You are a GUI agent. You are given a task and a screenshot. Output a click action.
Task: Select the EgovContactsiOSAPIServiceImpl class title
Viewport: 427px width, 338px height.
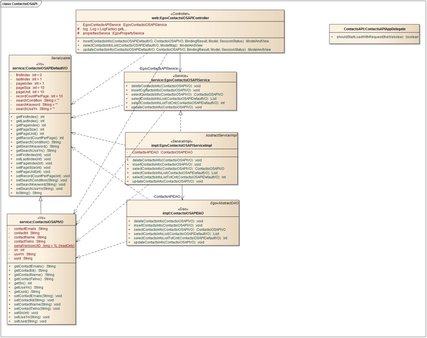pyautogui.click(x=181, y=146)
